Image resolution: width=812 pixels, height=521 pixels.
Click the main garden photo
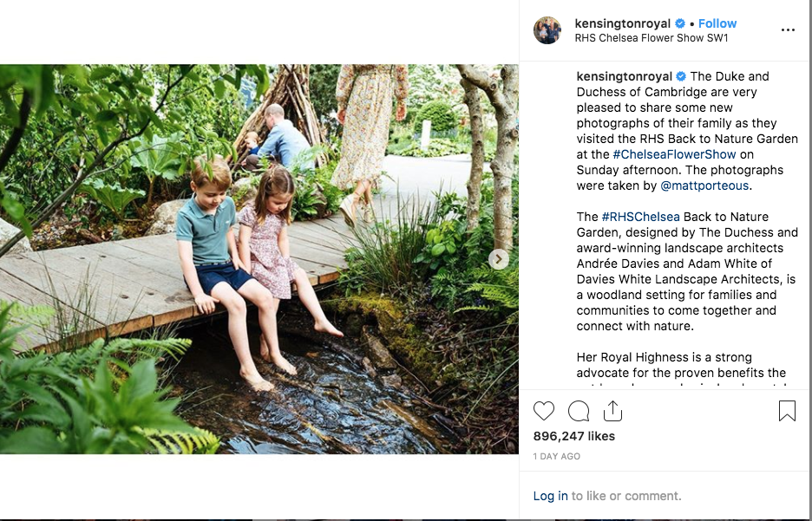click(x=259, y=259)
